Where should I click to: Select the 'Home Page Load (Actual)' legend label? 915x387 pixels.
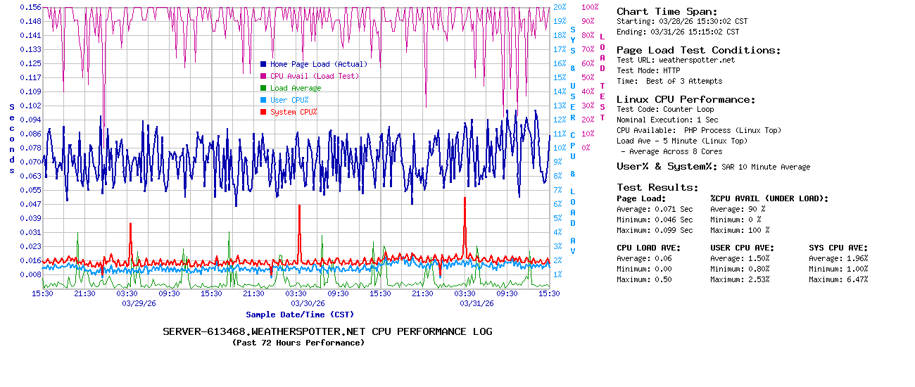click(x=318, y=64)
